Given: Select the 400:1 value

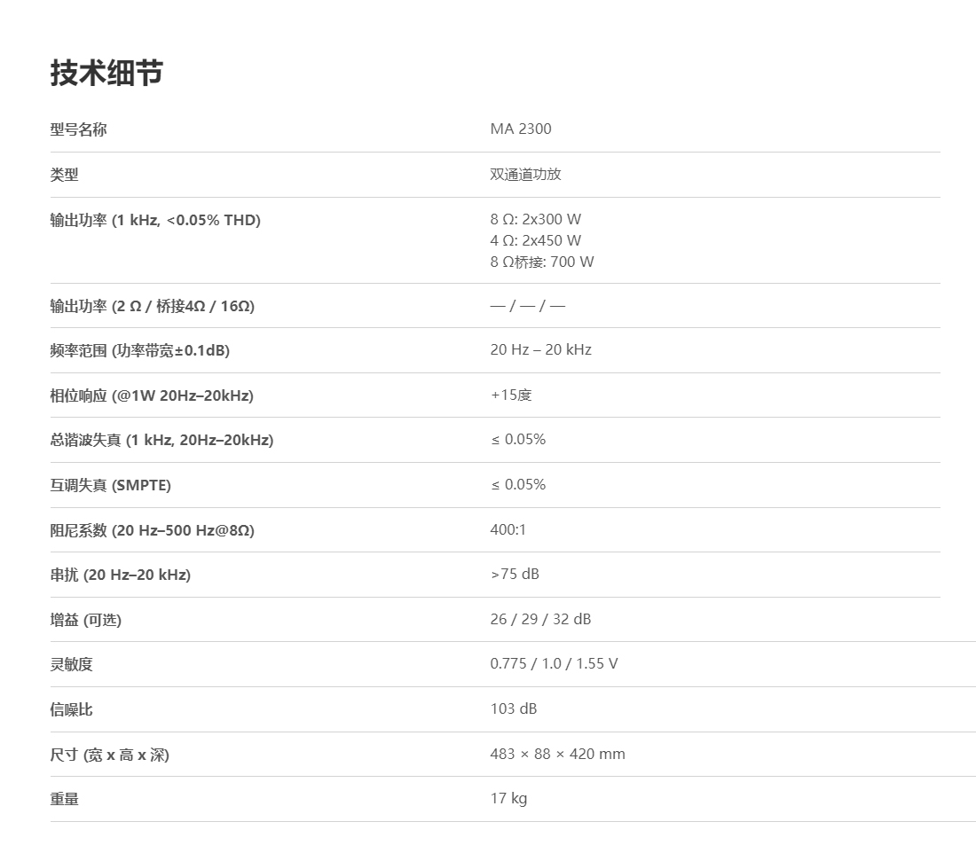Looking at the screenshot, I should click(x=508, y=529).
